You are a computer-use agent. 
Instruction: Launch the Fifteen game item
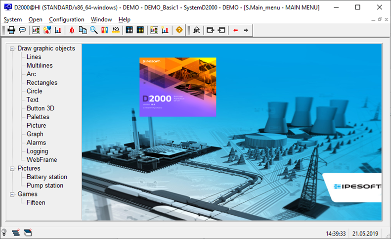[36, 202]
